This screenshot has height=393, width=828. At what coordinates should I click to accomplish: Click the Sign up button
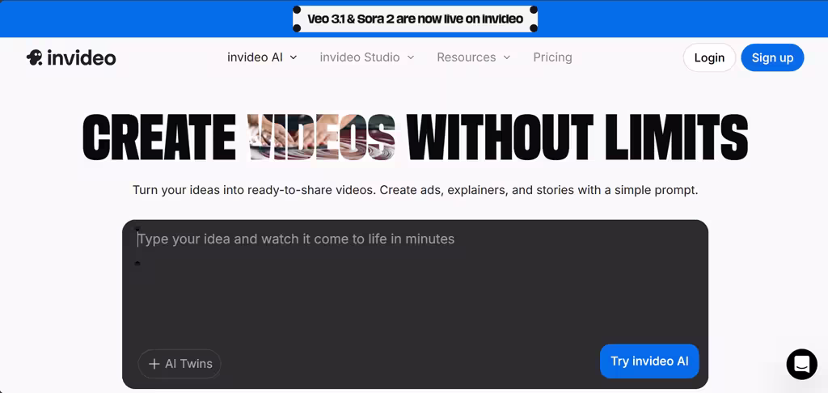tap(772, 57)
